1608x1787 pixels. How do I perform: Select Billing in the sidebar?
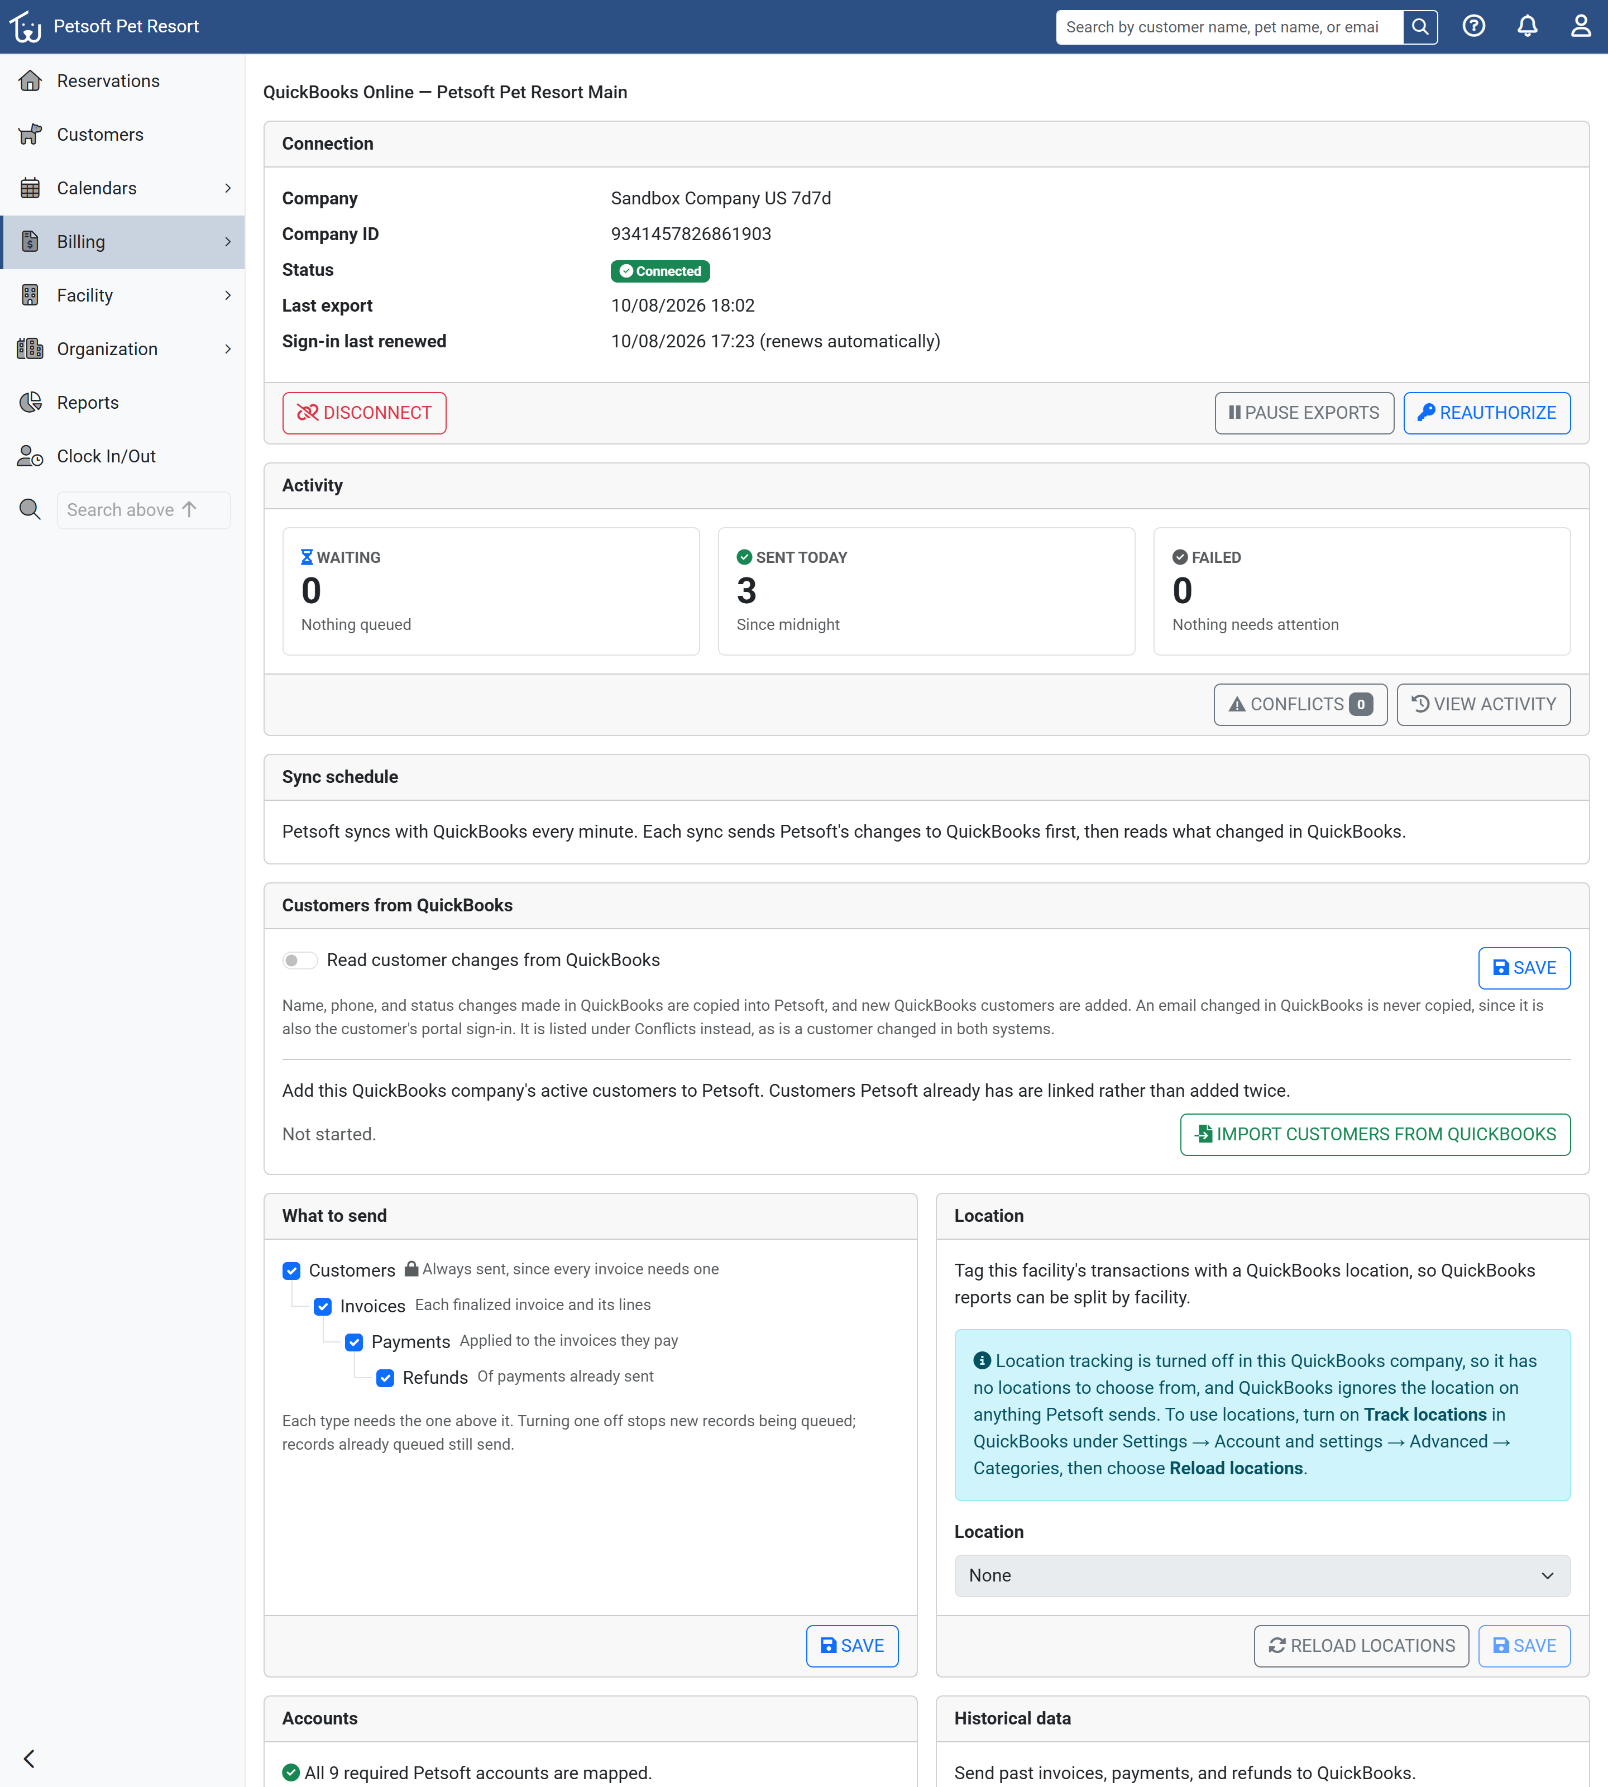(x=123, y=241)
